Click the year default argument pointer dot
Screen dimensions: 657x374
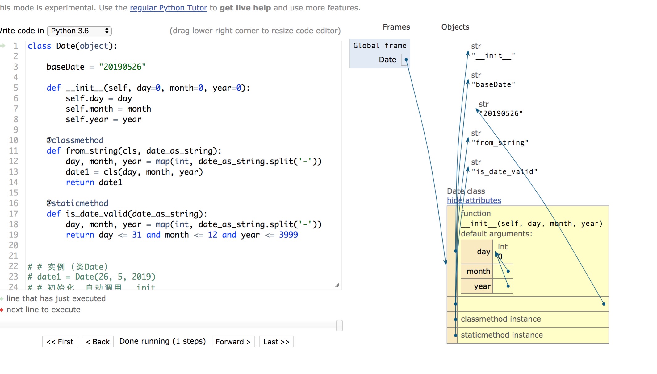(x=508, y=286)
